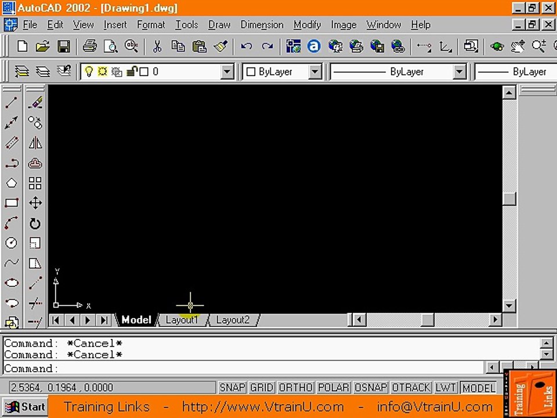Open the Modify menu
The width and height of the screenshot is (557, 418).
pyautogui.click(x=307, y=25)
